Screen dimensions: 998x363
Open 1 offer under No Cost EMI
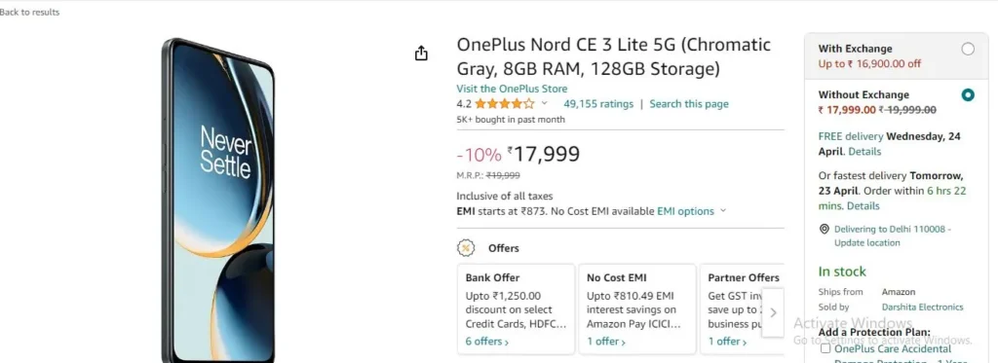point(606,342)
